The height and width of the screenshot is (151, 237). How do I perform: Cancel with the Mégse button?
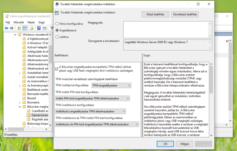185,144
